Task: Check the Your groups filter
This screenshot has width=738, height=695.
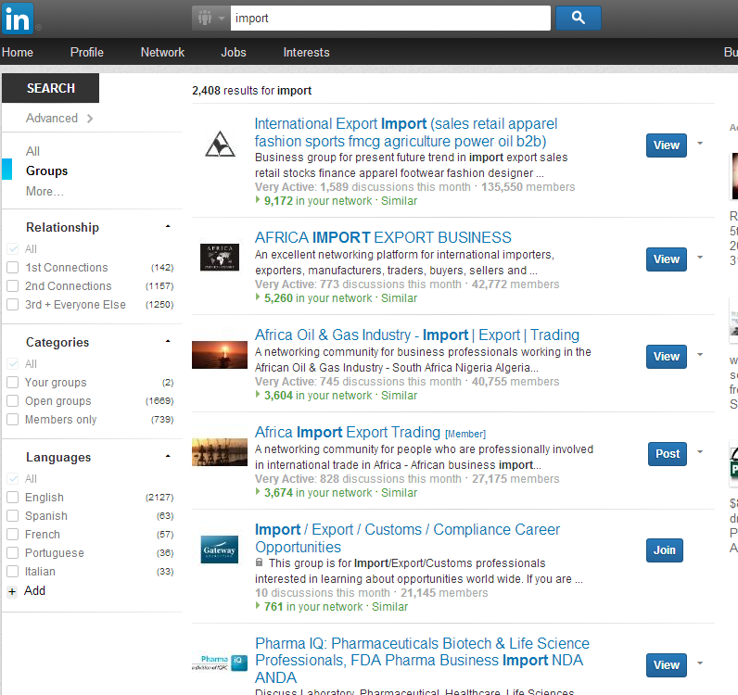Action: click(13, 383)
